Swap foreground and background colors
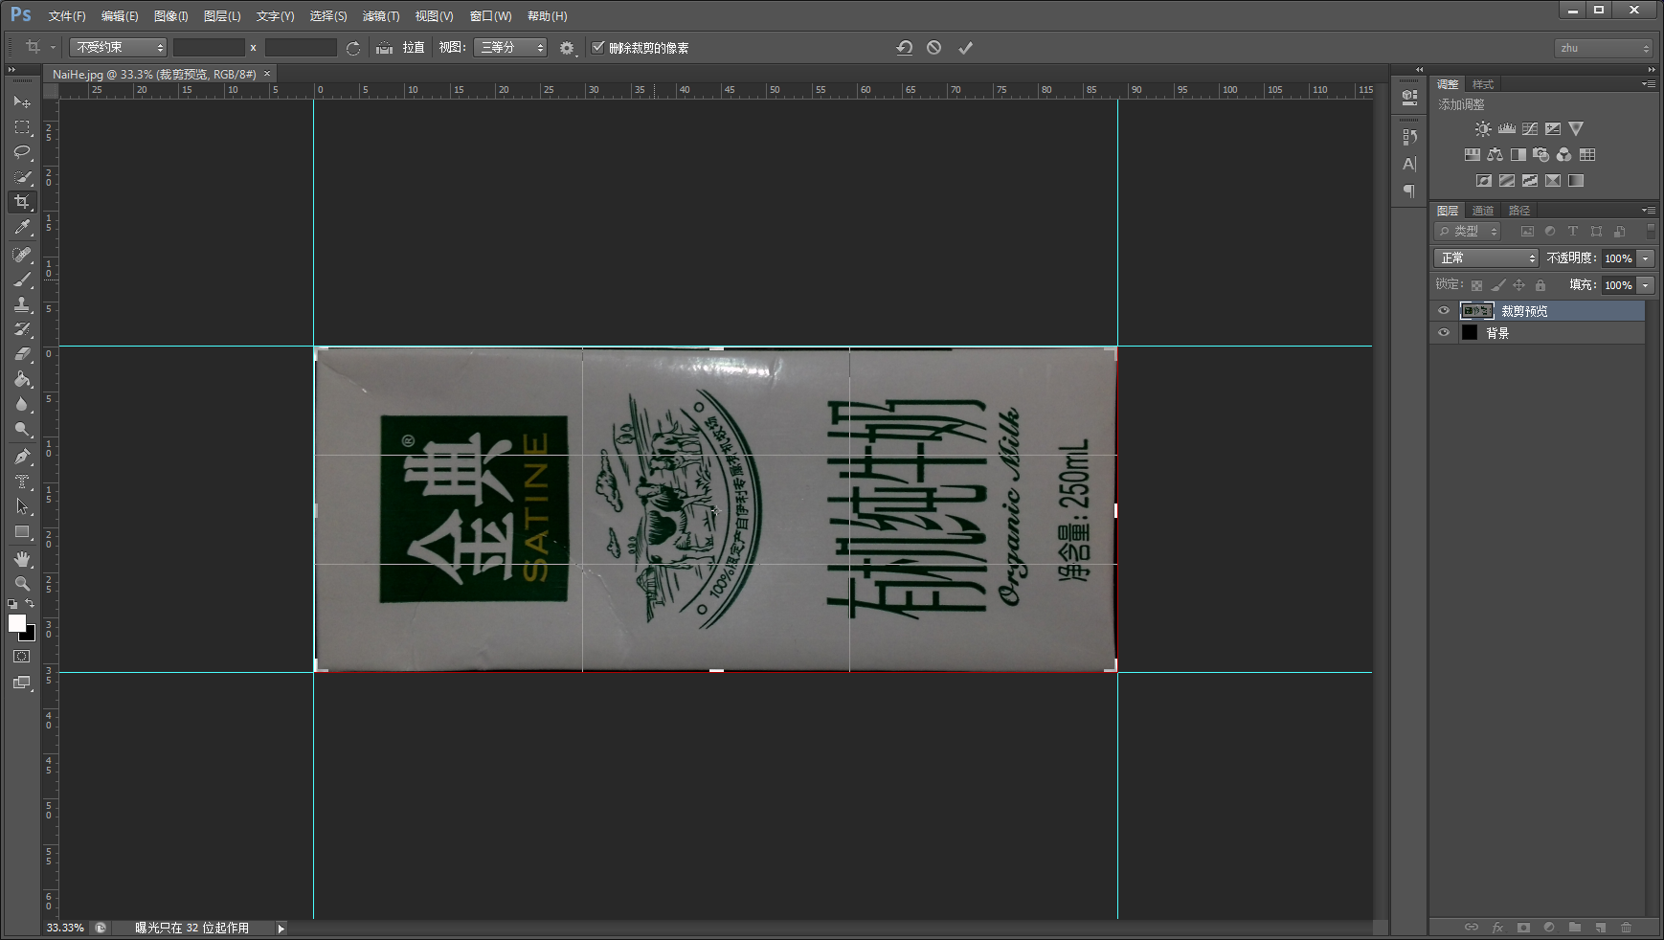The height and width of the screenshot is (940, 1664). [30, 603]
